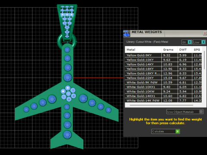The height and width of the screenshot is (155, 207).
Task: Click the Metal Weights scale icon
Action: (127, 34)
